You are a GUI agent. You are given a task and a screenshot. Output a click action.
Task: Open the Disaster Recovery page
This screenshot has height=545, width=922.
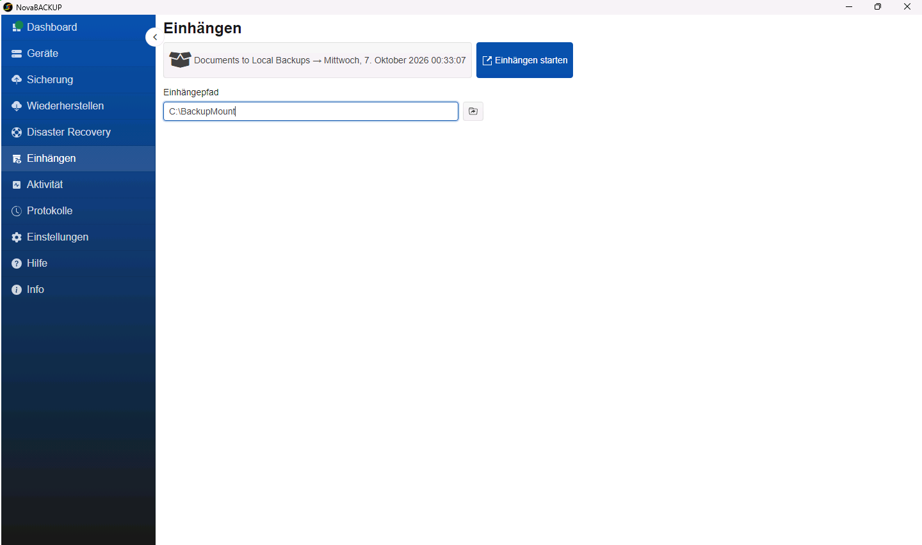point(78,132)
